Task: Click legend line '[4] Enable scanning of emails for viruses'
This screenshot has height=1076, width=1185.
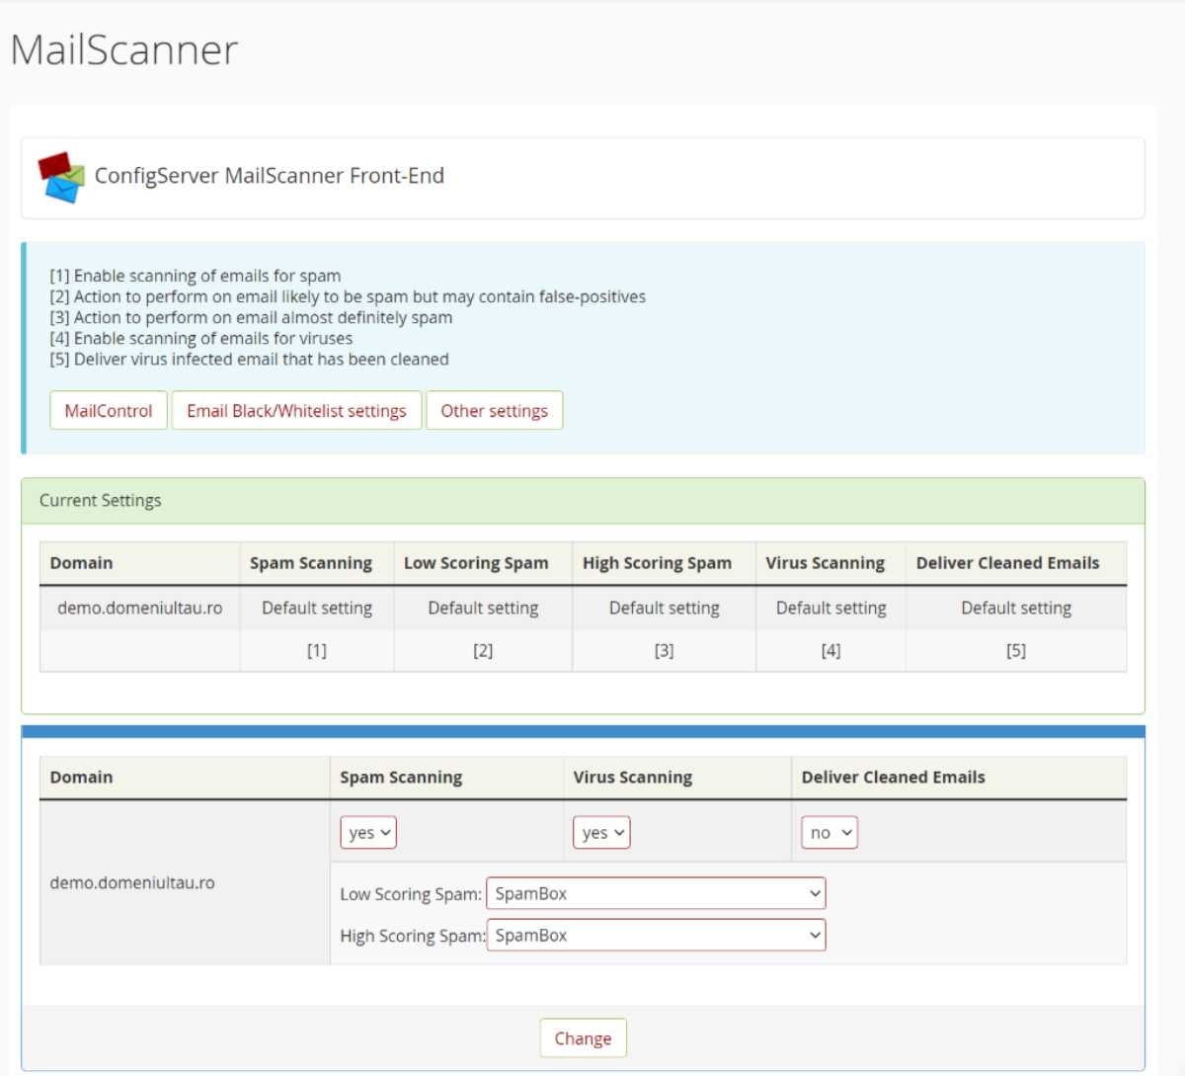Action: [201, 338]
